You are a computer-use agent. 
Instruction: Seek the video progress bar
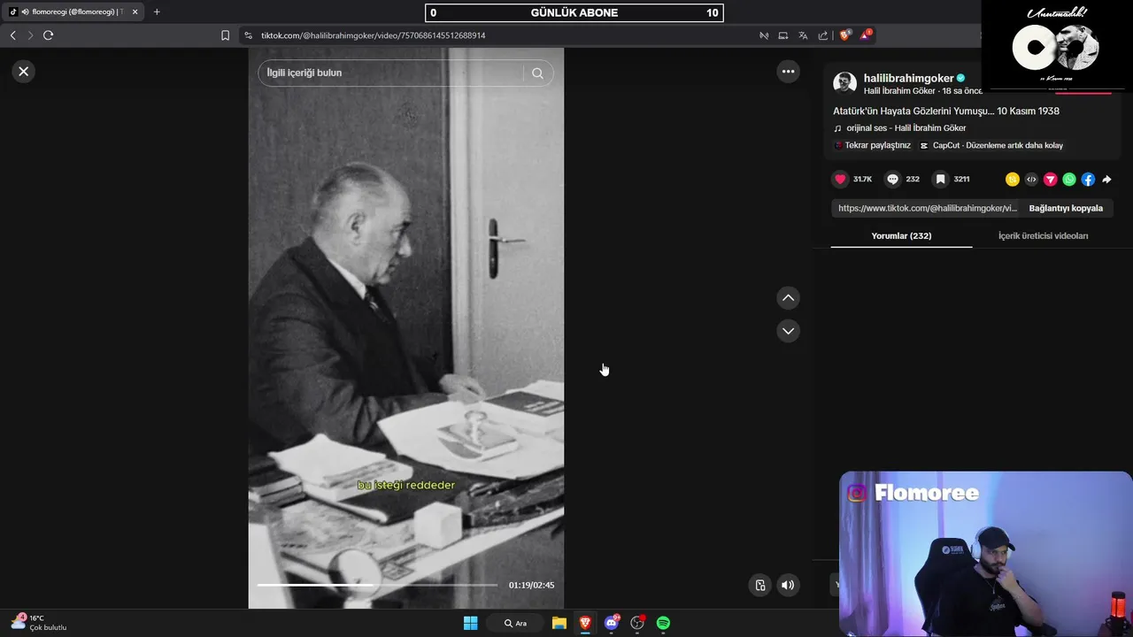377,585
